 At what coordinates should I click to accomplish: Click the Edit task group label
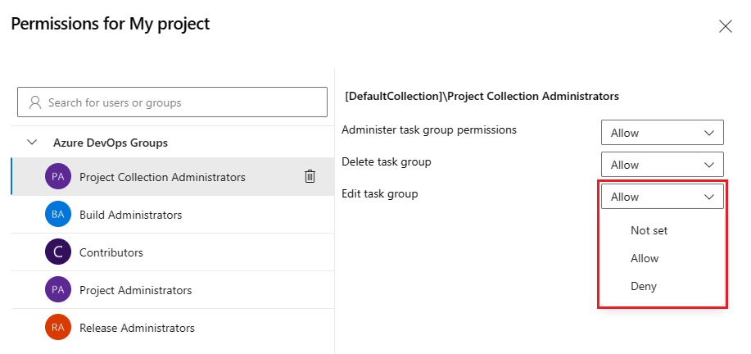click(380, 193)
